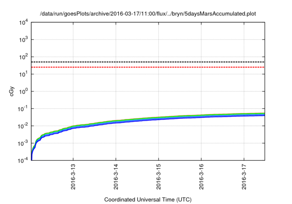Click the 2016-3-15 date label
This screenshot has width=292, height=204.
coord(158,177)
